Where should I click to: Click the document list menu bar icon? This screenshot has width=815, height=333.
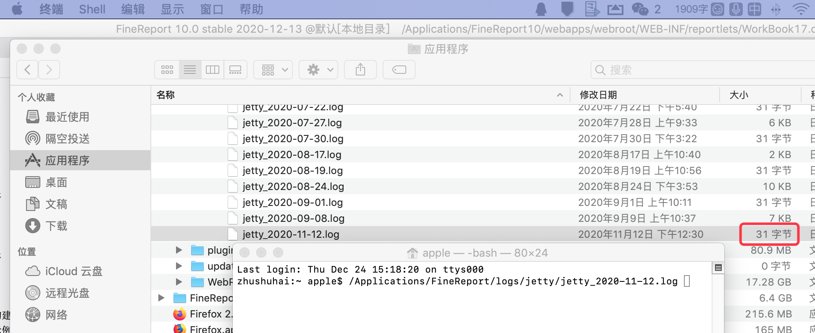(592, 9)
